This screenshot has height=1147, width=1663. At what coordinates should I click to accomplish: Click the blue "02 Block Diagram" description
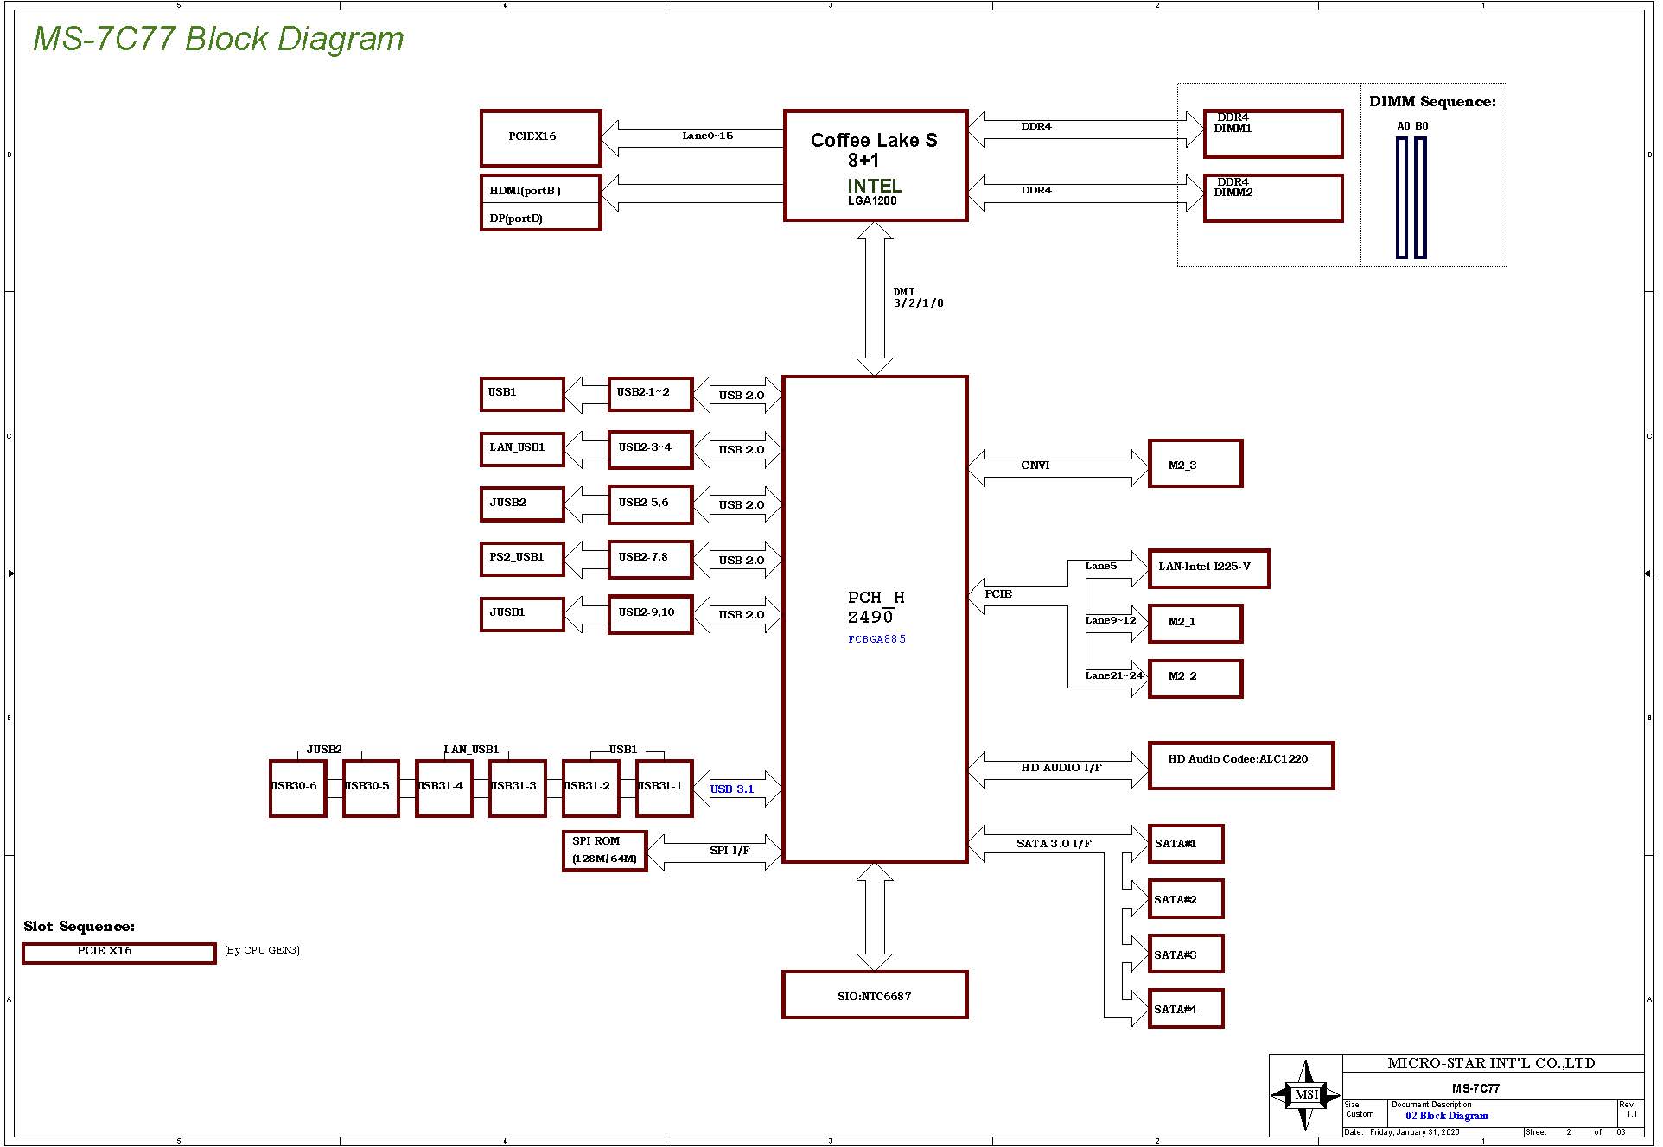click(x=1447, y=1116)
